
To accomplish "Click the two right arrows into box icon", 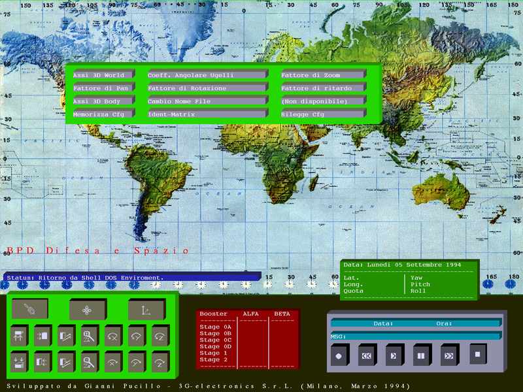I will 42,336.
